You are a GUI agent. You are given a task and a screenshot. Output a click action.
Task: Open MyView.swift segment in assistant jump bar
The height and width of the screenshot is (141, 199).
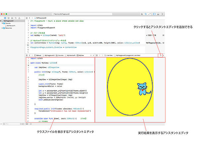(x=70, y=55)
